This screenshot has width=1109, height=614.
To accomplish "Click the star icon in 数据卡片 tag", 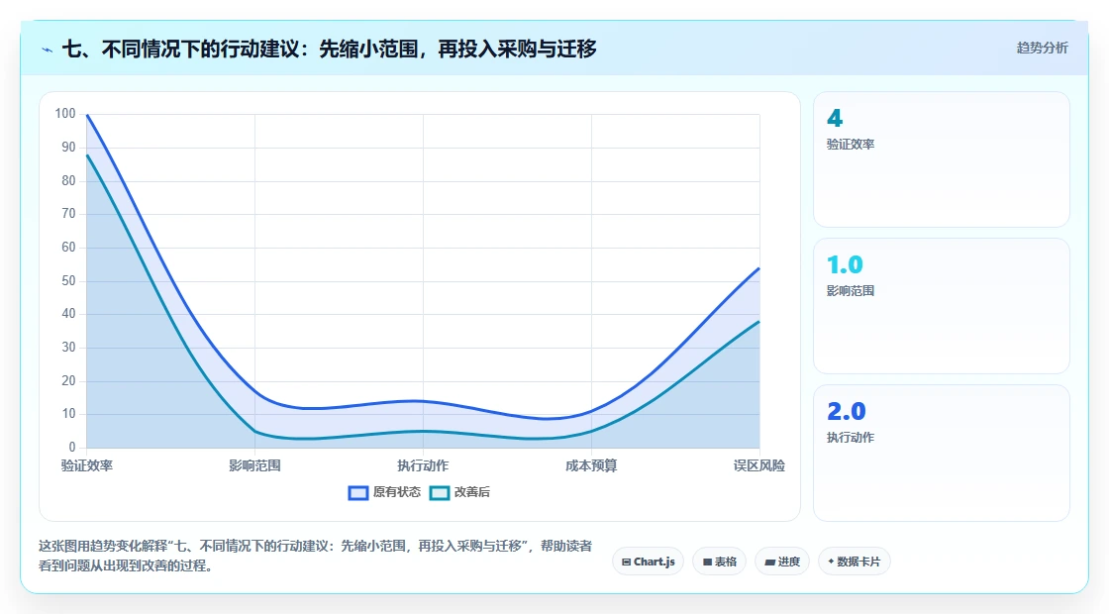I will [831, 562].
